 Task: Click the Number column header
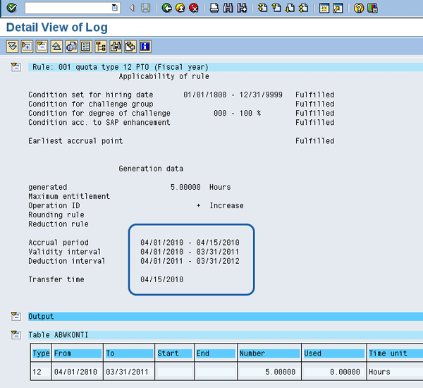coord(269,353)
